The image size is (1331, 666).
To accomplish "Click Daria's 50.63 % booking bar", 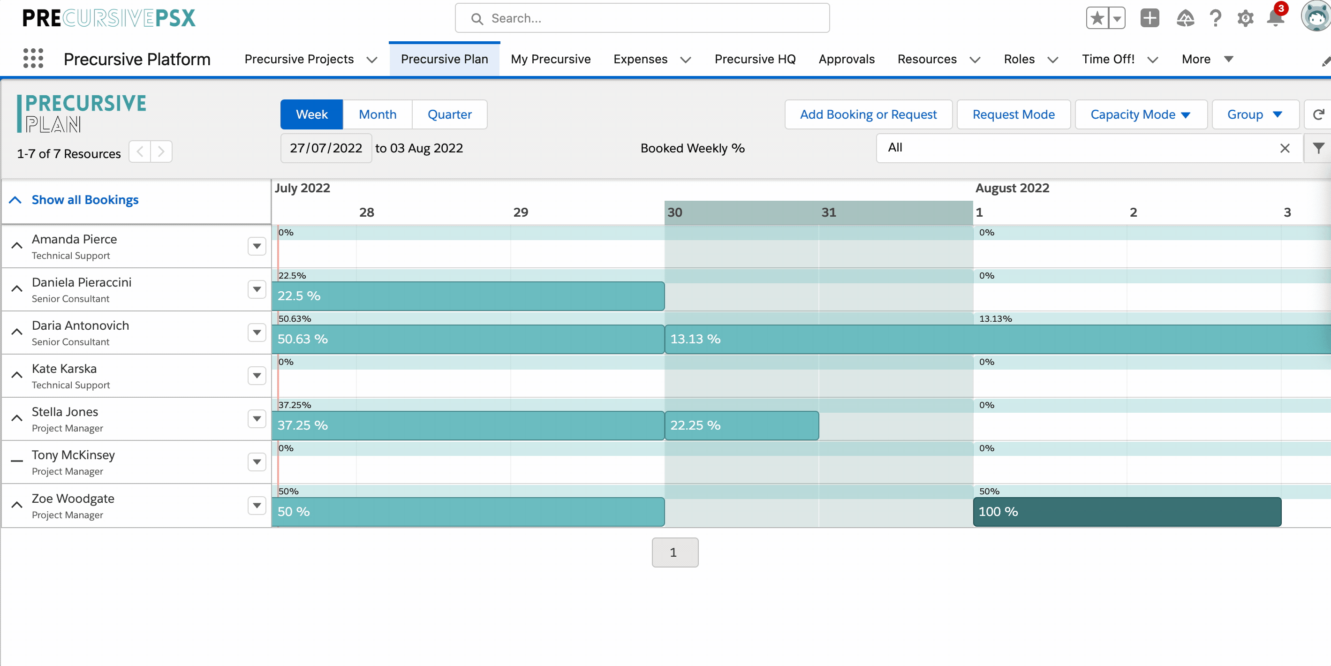I will coord(468,339).
